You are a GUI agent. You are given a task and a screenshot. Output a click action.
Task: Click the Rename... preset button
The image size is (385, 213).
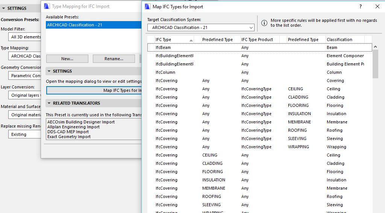[114, 59]
